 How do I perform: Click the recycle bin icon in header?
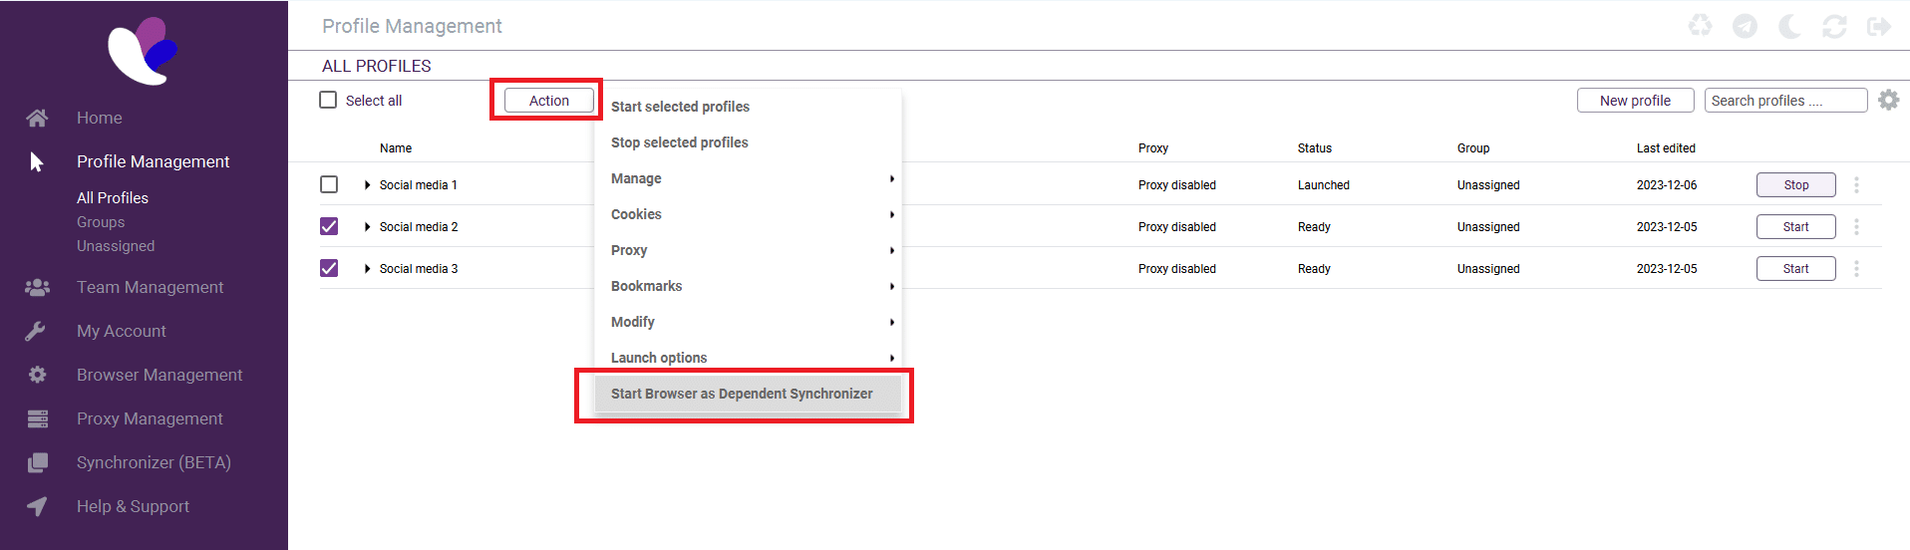tap(1700, 26)
